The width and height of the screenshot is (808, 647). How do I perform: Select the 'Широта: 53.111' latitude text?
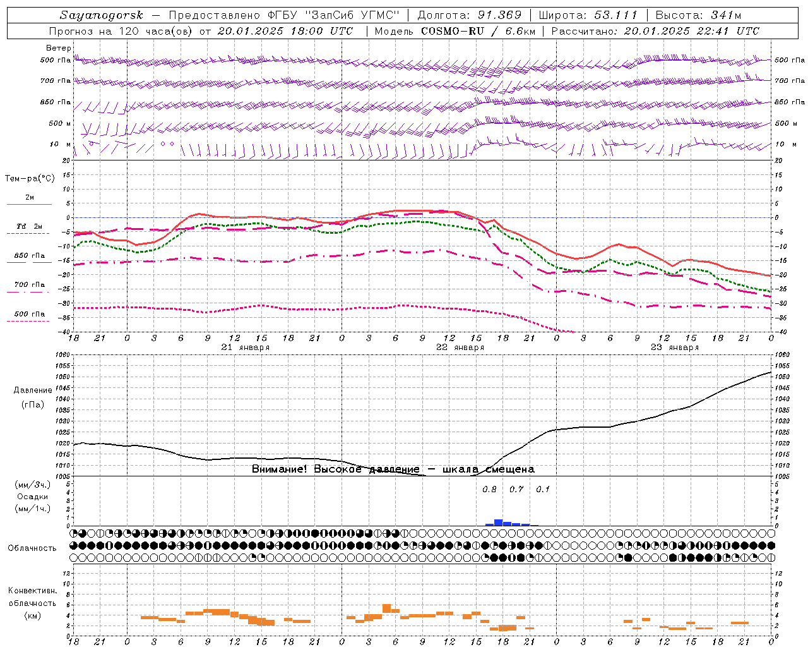(588, 15)
